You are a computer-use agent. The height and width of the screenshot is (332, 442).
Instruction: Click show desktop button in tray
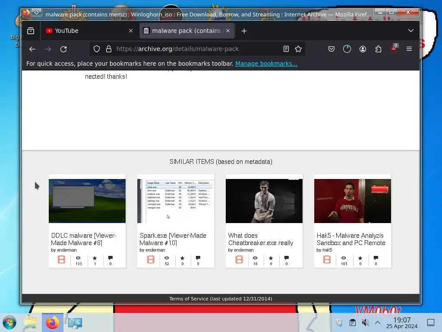pos(431,322)
